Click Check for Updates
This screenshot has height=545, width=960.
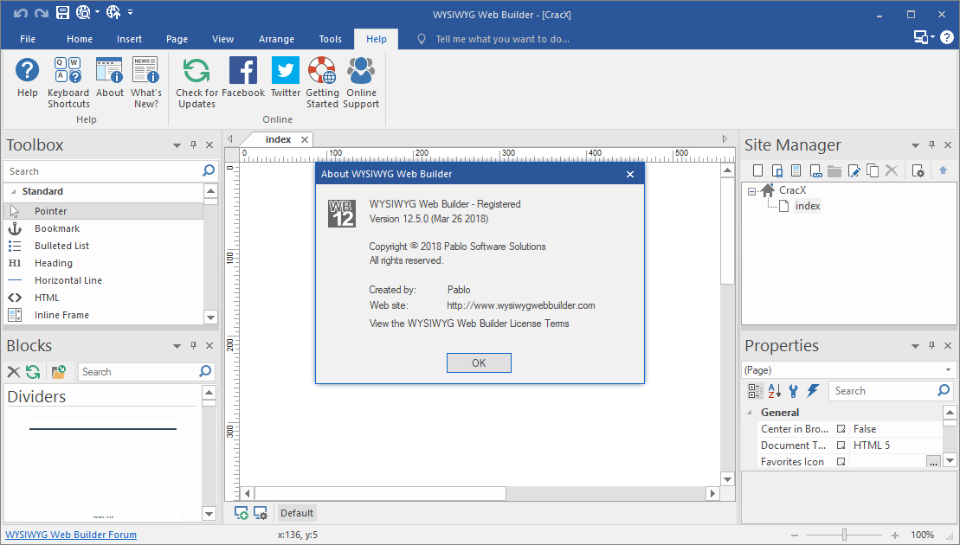[197, 82]
